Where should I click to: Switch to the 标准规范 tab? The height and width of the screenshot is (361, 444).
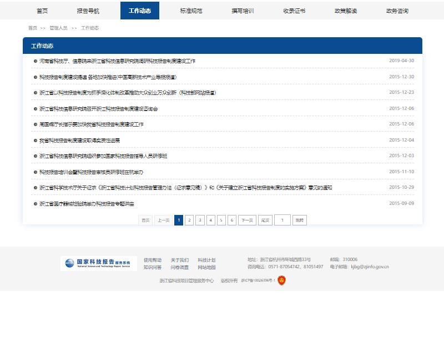(191, 11)
